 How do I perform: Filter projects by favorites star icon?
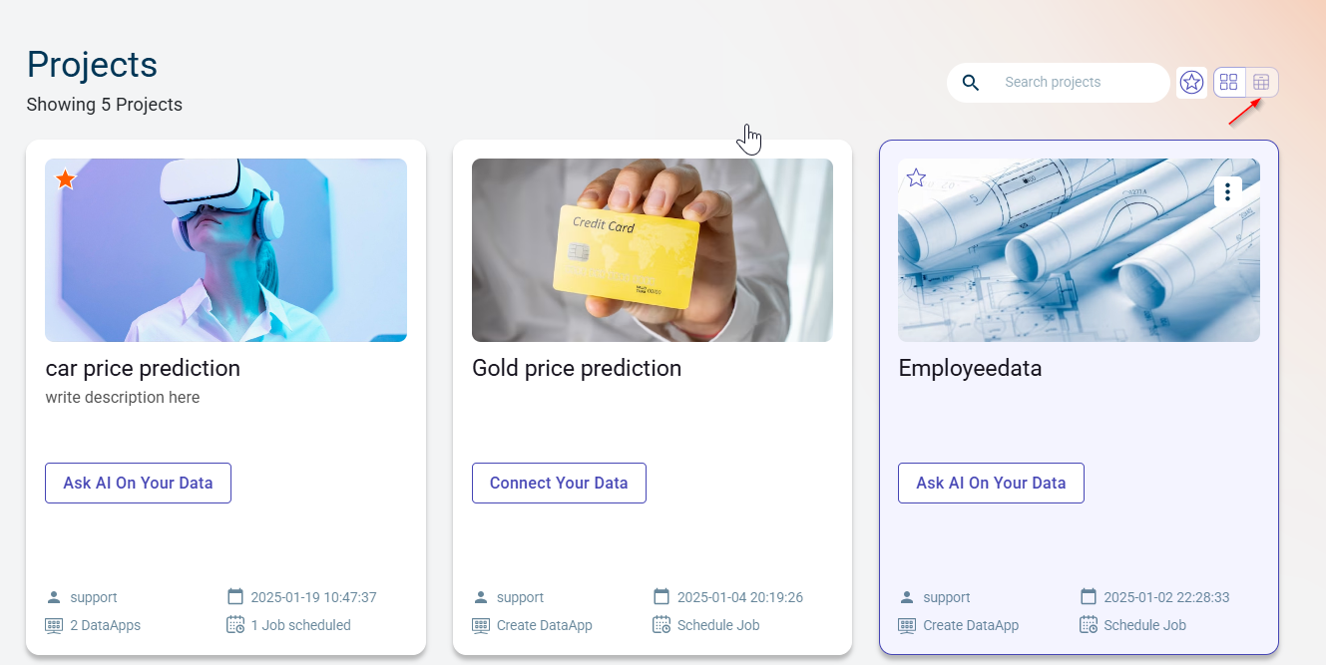1191,83
